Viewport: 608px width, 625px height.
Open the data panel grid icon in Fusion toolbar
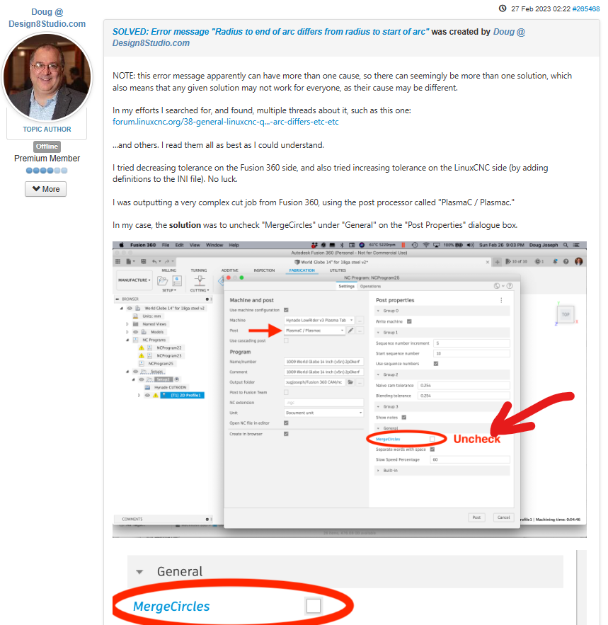(x=117, y=261)
